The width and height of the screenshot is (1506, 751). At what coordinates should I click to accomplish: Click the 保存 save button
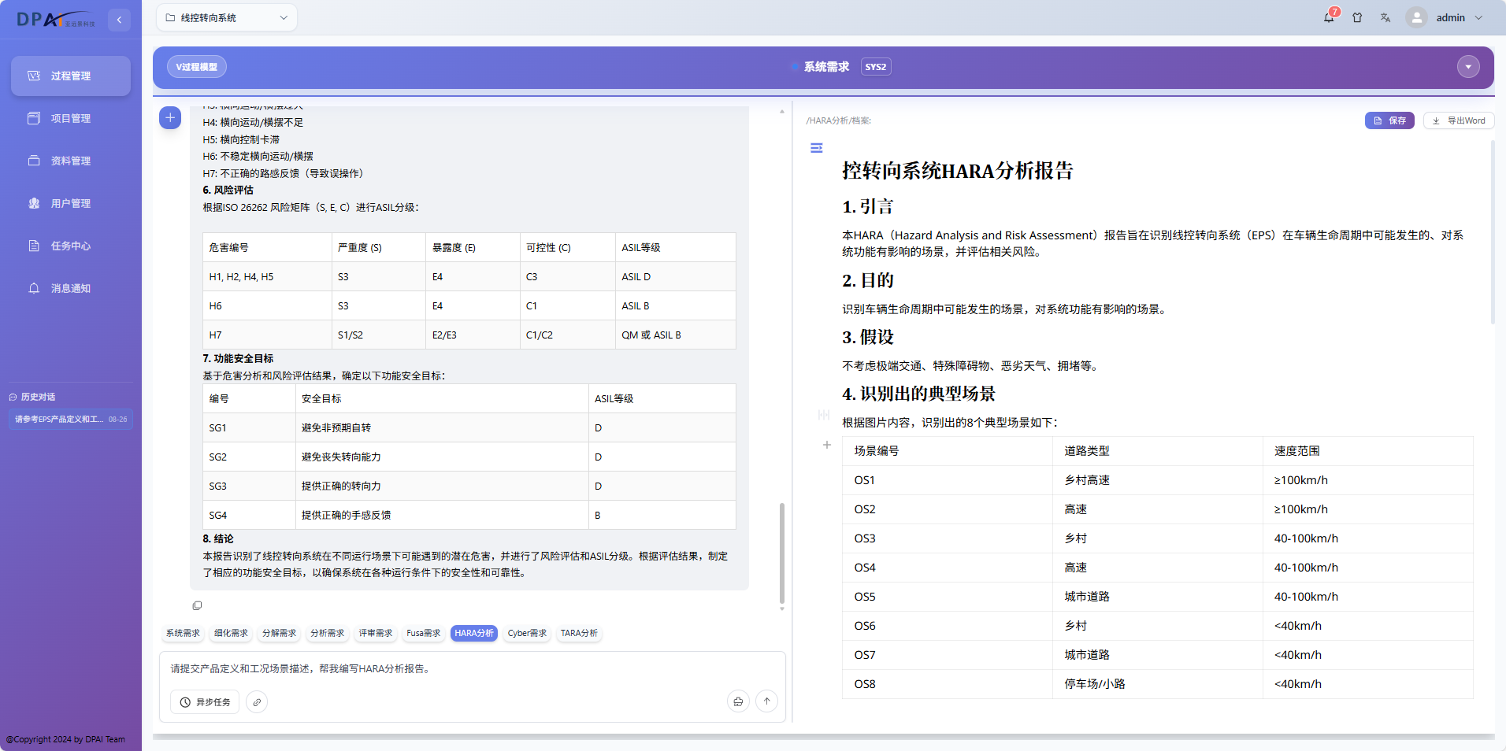coord(1389,120)
